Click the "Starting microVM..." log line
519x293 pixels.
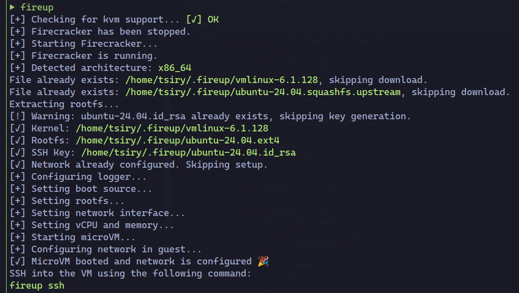click(x=83, y=237)
